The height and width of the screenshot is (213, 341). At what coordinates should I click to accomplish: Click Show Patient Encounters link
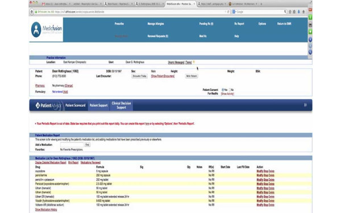click(x=163, y=76)
